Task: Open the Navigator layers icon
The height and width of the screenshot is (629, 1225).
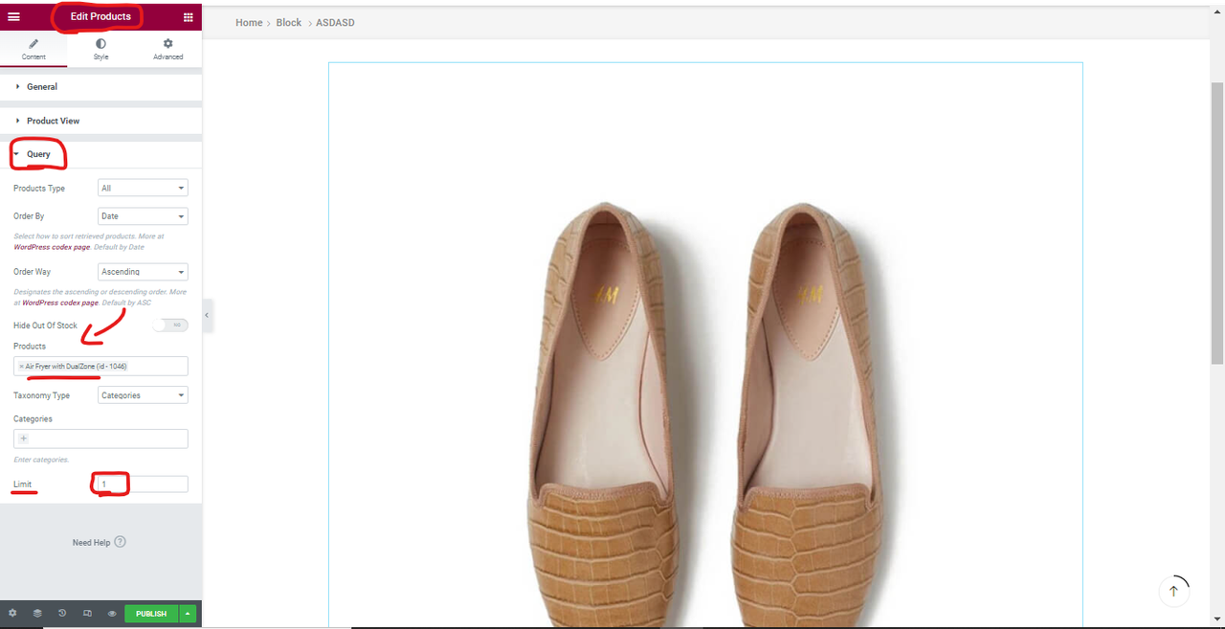Action: 37,614
